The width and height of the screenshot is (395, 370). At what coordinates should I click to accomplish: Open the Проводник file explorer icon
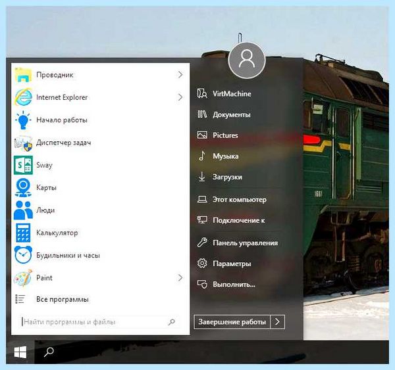[x=23, y=75]
